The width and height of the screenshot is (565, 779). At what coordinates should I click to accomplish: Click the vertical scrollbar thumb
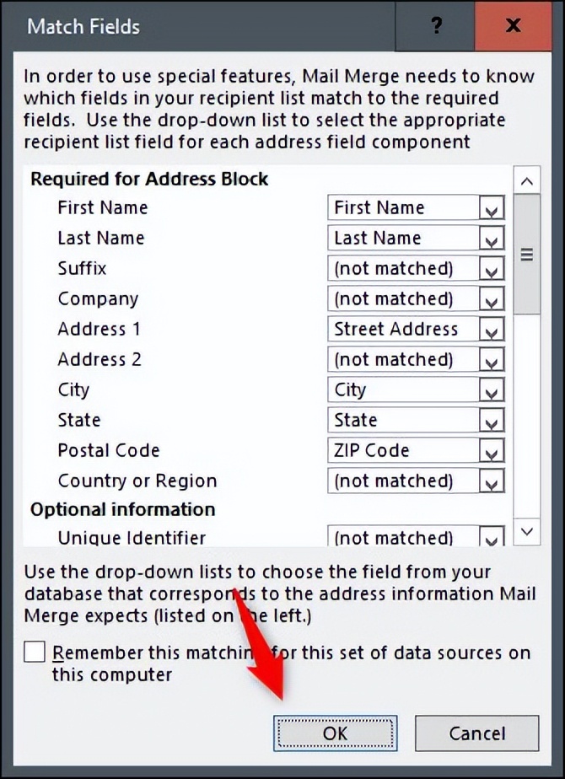[x=527, y=254]
